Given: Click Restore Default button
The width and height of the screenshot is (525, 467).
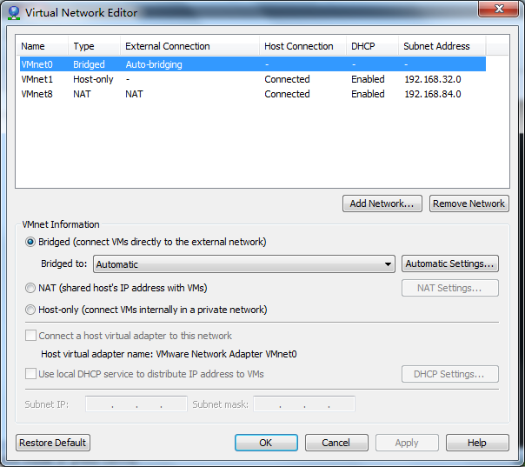Looking at the screenshot, I should (x=53, y=443).
